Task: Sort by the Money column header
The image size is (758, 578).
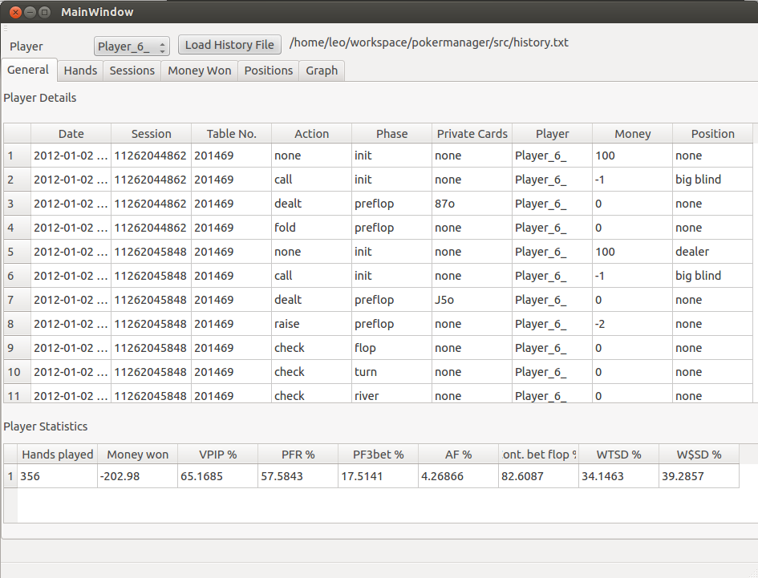Action: (633, 133)
